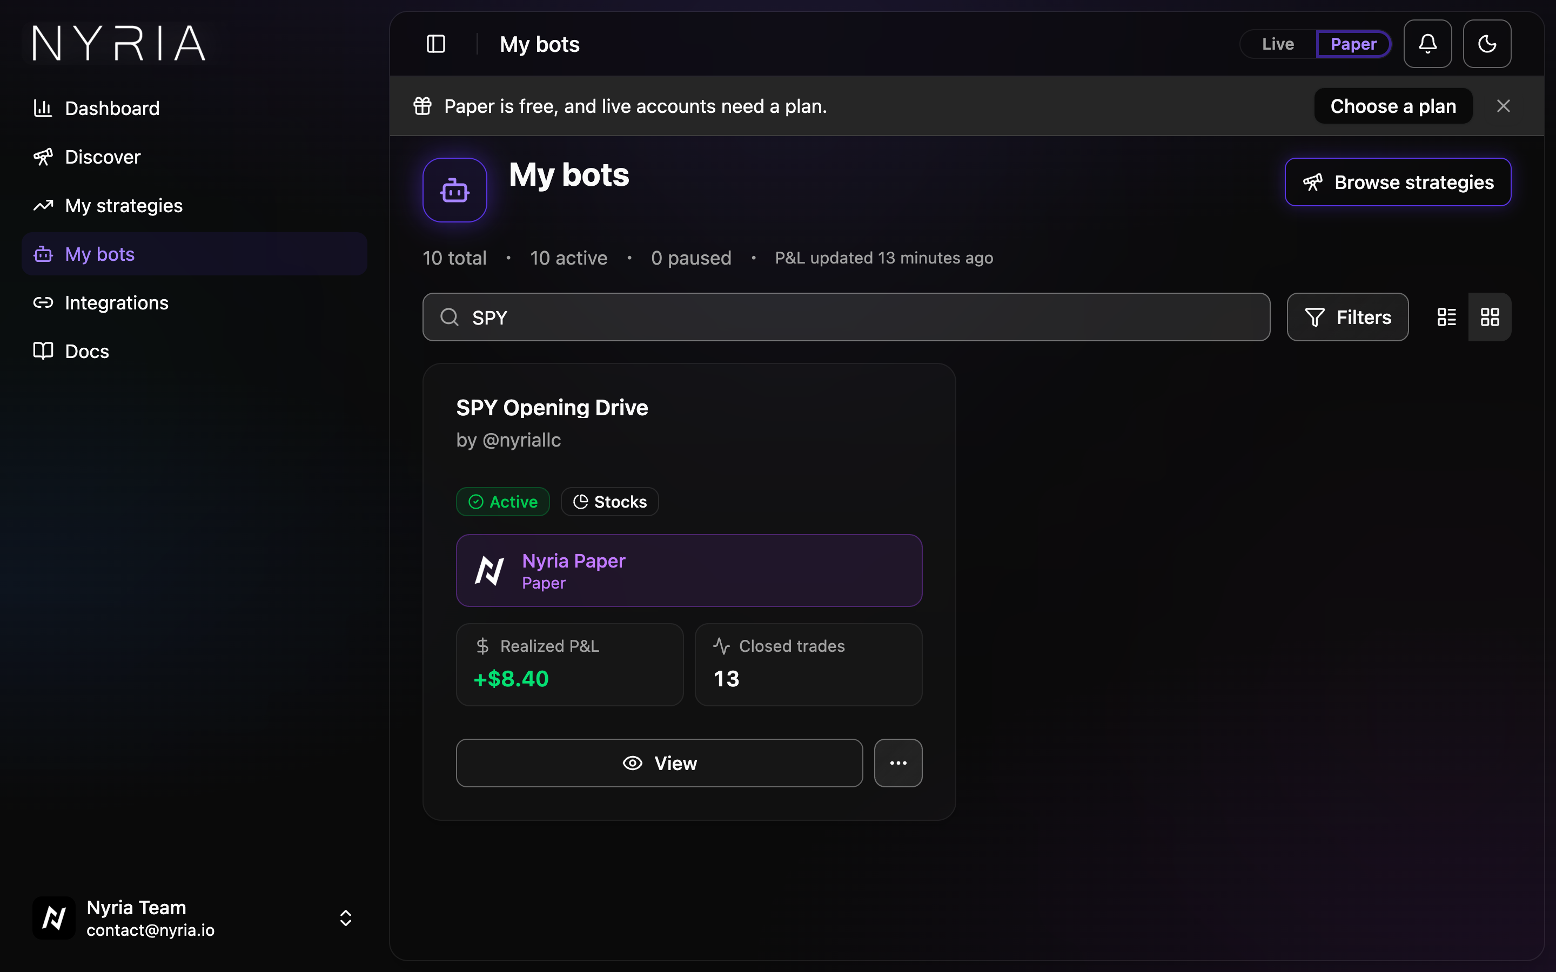Click author @nyriallc

[521, 440]
